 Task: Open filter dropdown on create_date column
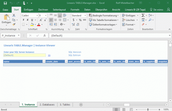[x=66, y=62]
